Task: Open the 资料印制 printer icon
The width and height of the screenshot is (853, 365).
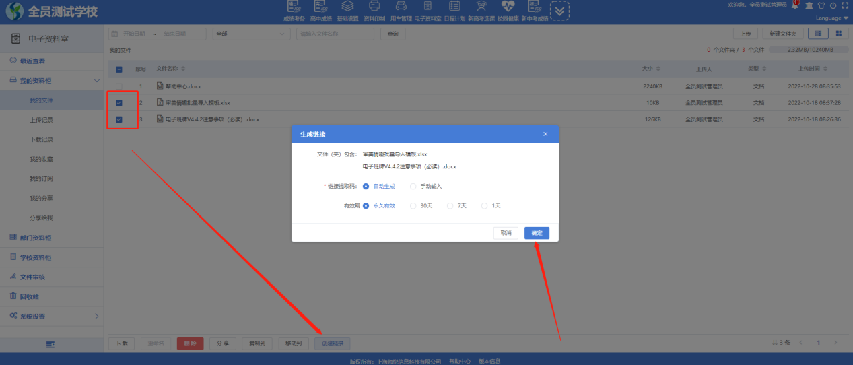Action: tap(374, 7)
